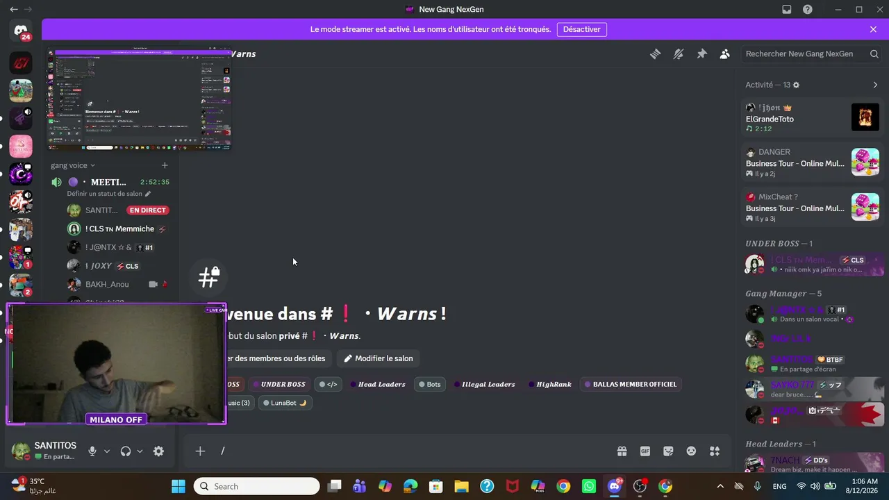Click Désactiver streamer mode button

582,29
